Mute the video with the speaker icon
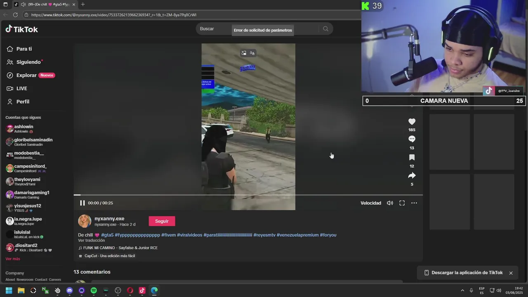Screen dimensions: 528x297 click(390, 203)
